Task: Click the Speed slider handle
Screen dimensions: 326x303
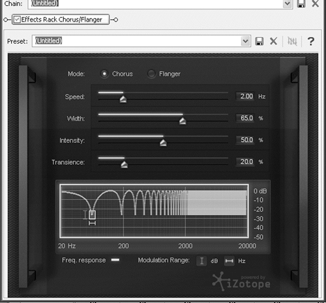Action: [123, 99]
